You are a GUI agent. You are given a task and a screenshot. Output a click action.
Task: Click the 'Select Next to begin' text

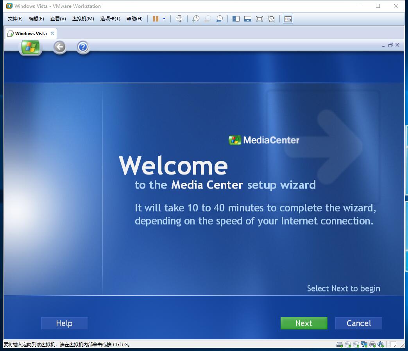[x=344, y=288]
